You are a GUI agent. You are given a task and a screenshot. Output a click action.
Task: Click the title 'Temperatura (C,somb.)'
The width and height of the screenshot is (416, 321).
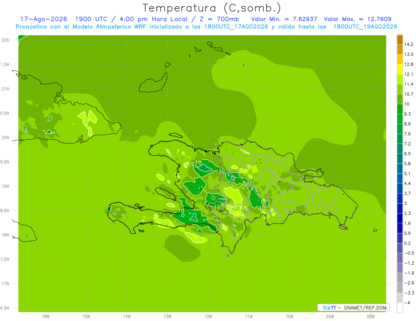pyautogui.click(x=212, y=8)
